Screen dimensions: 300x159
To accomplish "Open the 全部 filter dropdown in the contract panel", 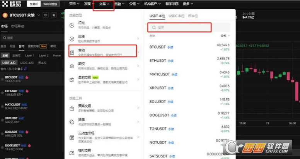I will (224, 36).
